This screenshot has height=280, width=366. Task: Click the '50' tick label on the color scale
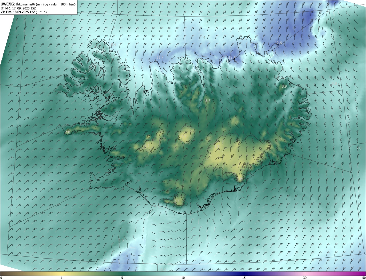click(x=364, y=278)
